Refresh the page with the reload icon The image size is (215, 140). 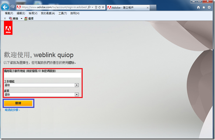coord(99,7)
